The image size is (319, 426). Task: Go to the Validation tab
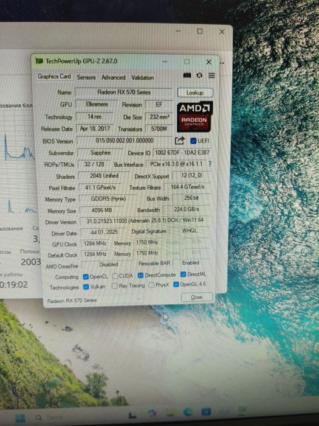click(x=142, y=78)
